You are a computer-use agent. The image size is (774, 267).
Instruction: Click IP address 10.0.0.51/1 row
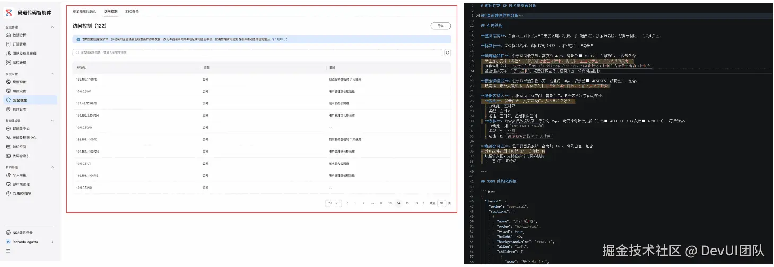pos(84,164)
